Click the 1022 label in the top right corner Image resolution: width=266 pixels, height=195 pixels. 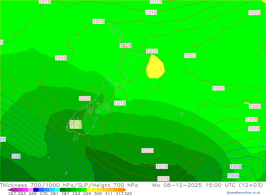coord(254,13)
